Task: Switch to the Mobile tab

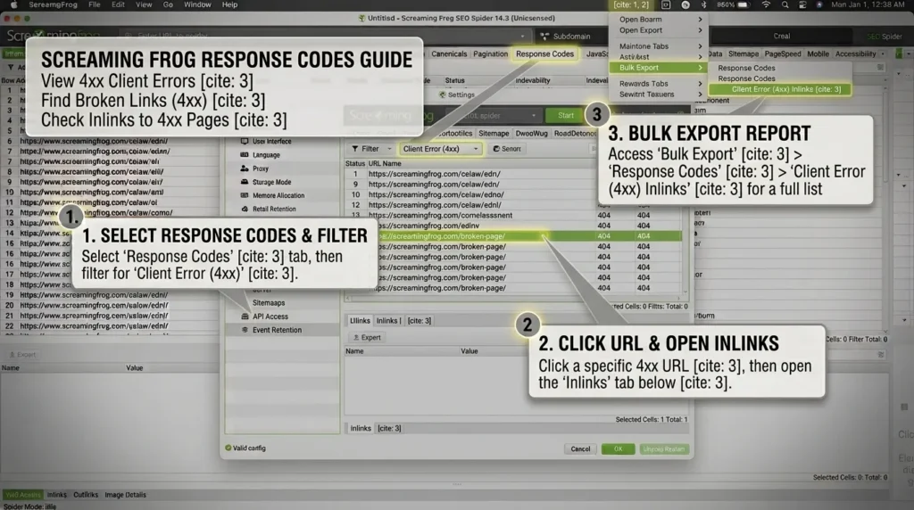Action: 818,53
